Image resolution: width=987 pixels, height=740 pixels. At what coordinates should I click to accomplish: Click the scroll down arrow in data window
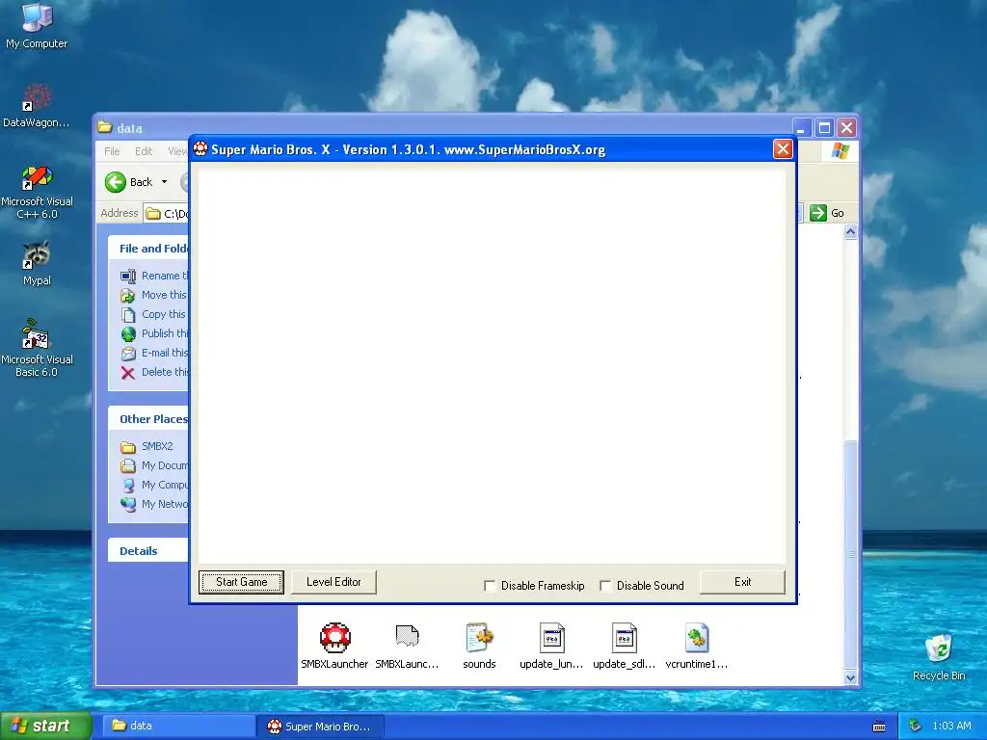850,677
